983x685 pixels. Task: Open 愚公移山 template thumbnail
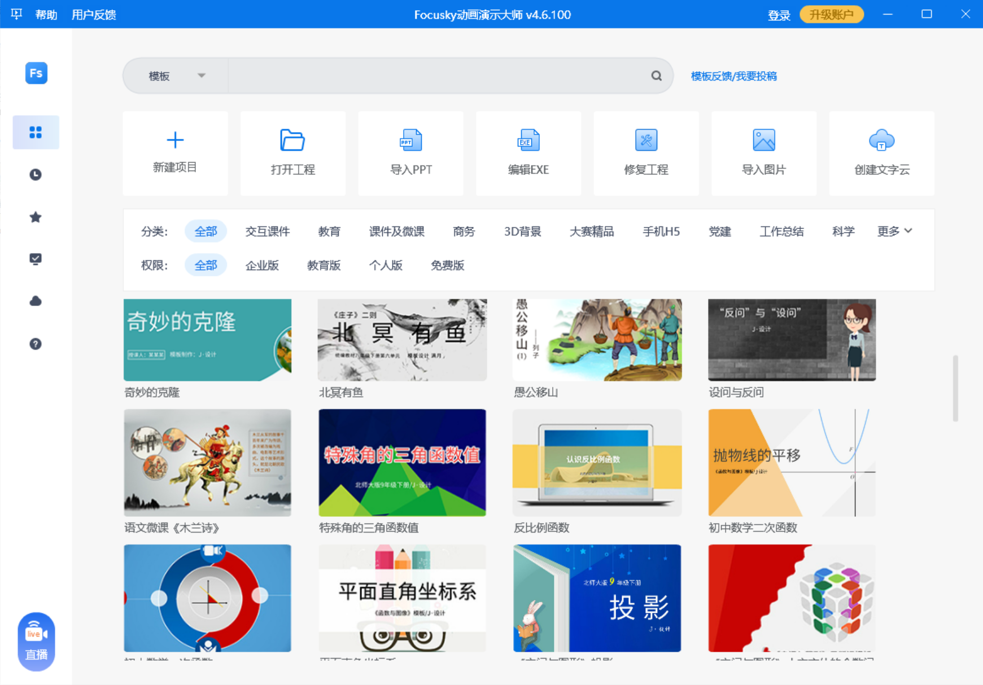(x=597, y=340)
